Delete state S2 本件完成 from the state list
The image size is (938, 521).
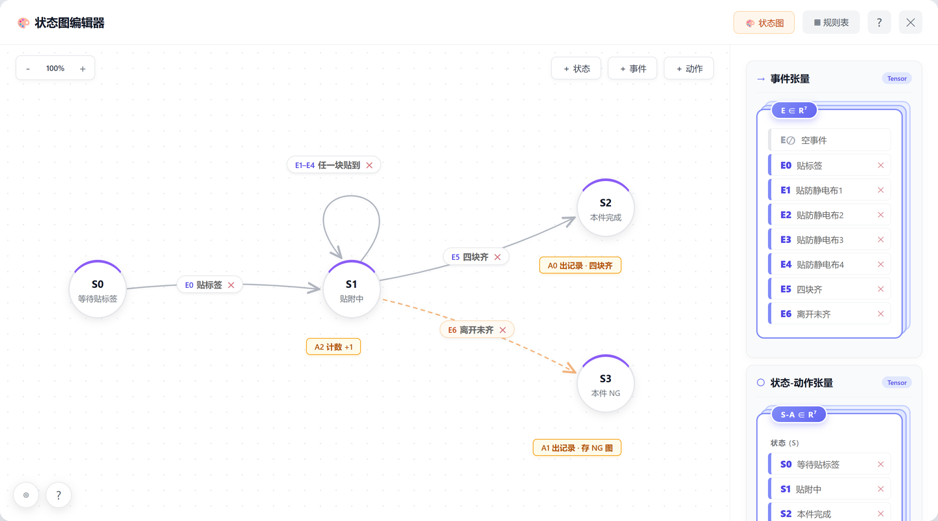(x=881, y=514)
